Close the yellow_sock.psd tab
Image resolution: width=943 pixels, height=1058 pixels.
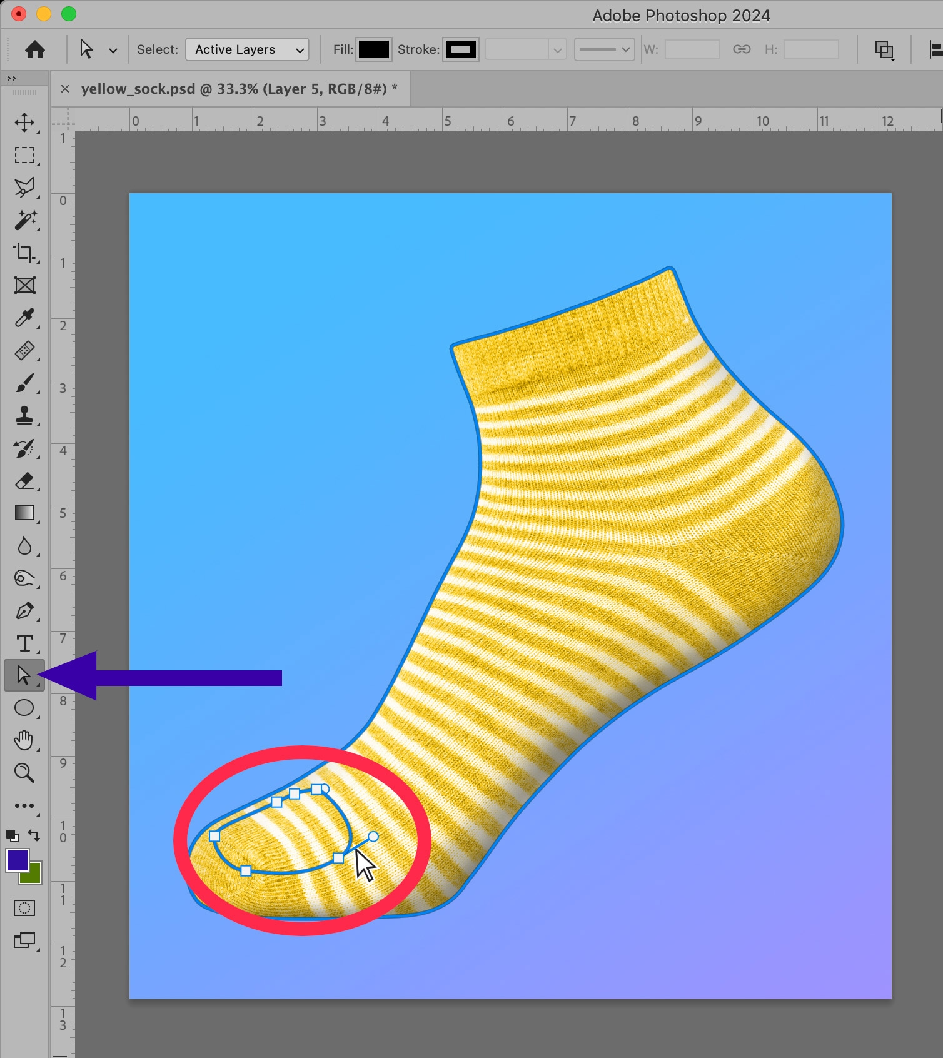pos(65,89)
